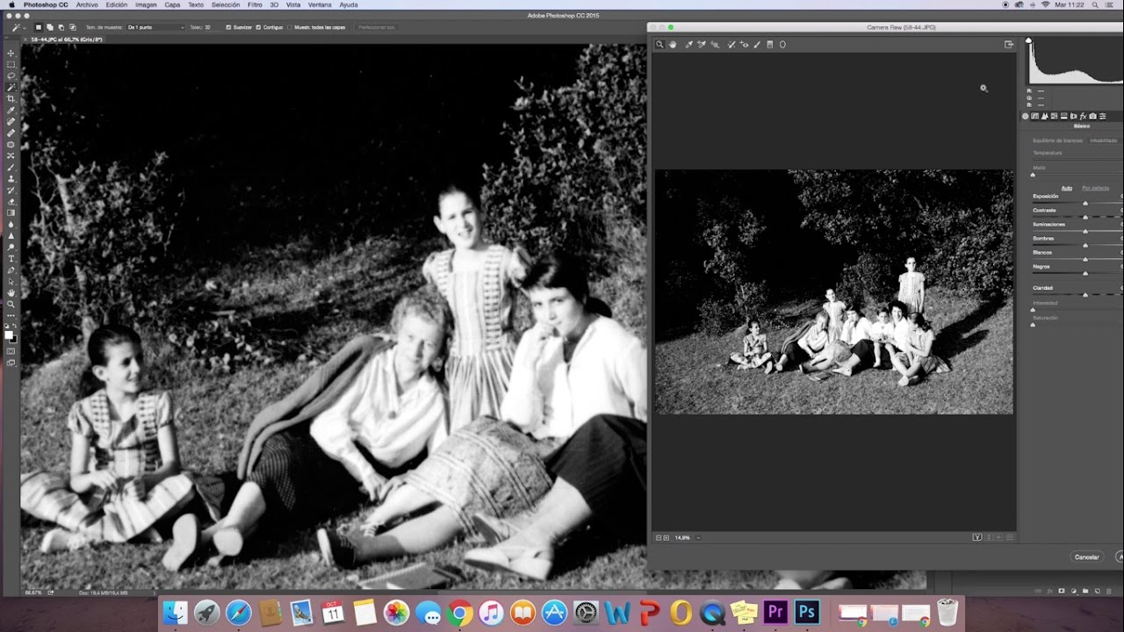Click the Claridad slider handle
1124x632 pixels.
pos(1085,294)
